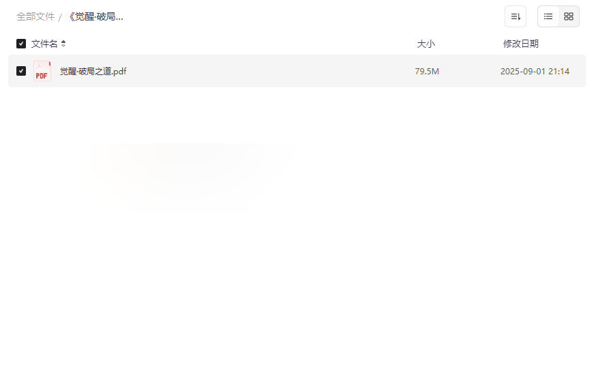Sort files by the 修改日期 column
This screenshot has width=596, height=367.
pos(520,44)
